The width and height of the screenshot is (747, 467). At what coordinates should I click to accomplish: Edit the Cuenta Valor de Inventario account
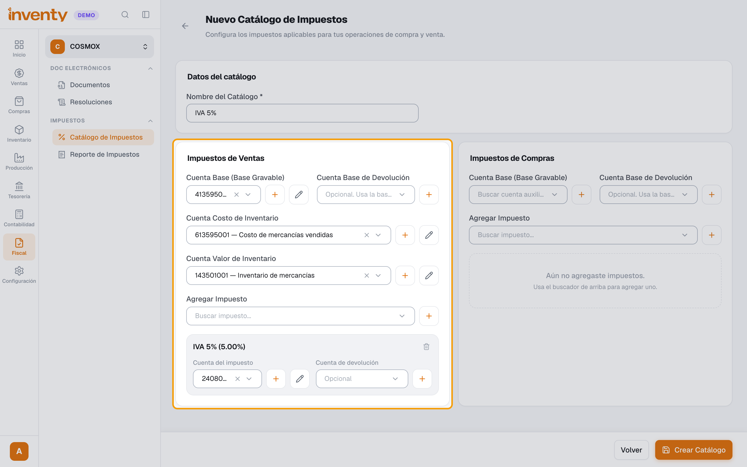tap(429, 276)
